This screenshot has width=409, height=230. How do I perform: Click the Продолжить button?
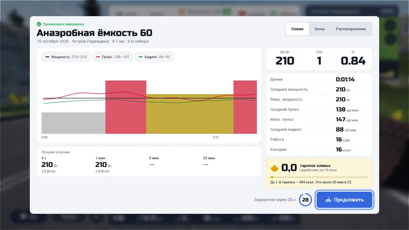point(344,200)
